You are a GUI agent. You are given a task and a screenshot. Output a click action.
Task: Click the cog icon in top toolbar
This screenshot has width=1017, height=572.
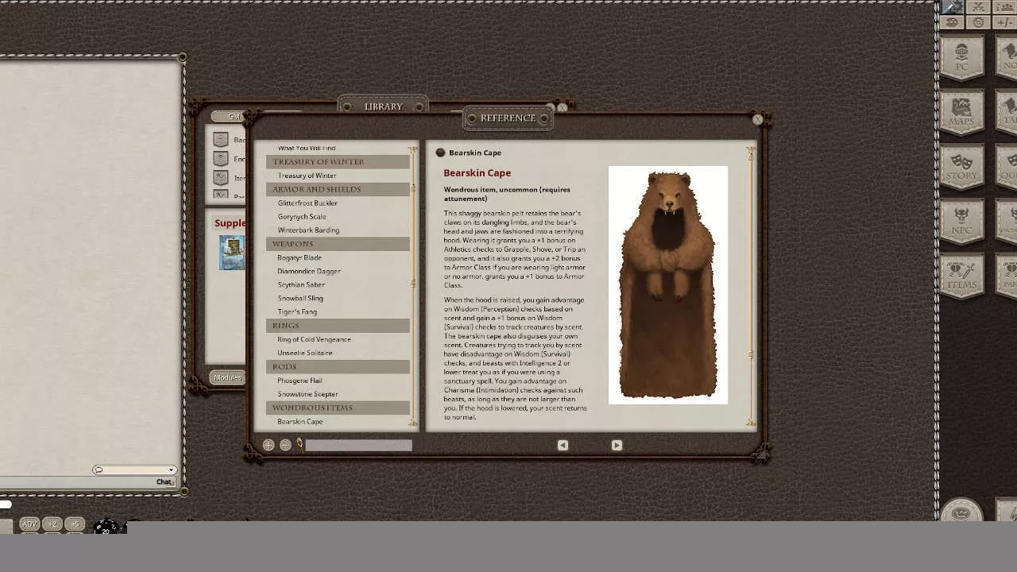[x=979, y=22]
